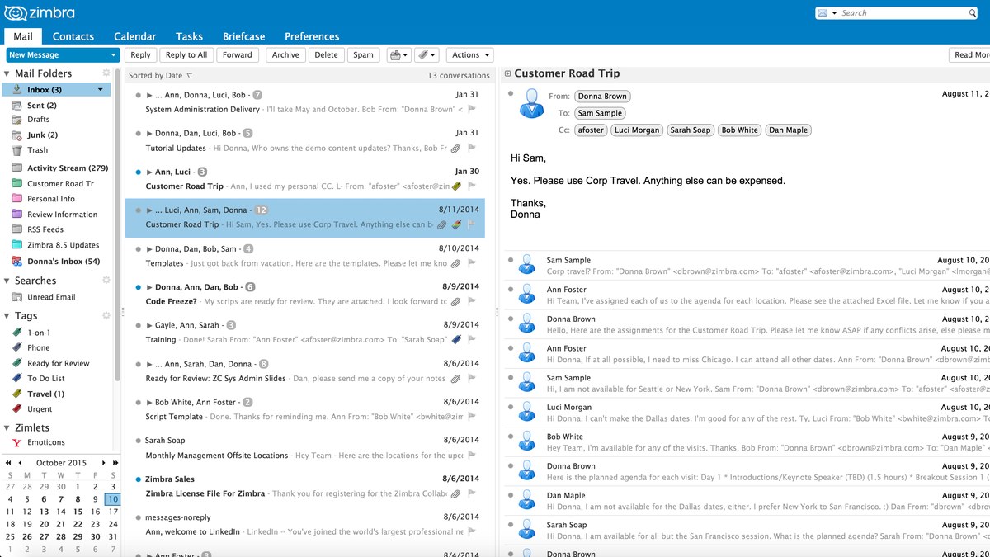Expand the Donna, Dan, Bob, Sam conversation
Screen dimensions: 990x557
click(x=149, y=248)
